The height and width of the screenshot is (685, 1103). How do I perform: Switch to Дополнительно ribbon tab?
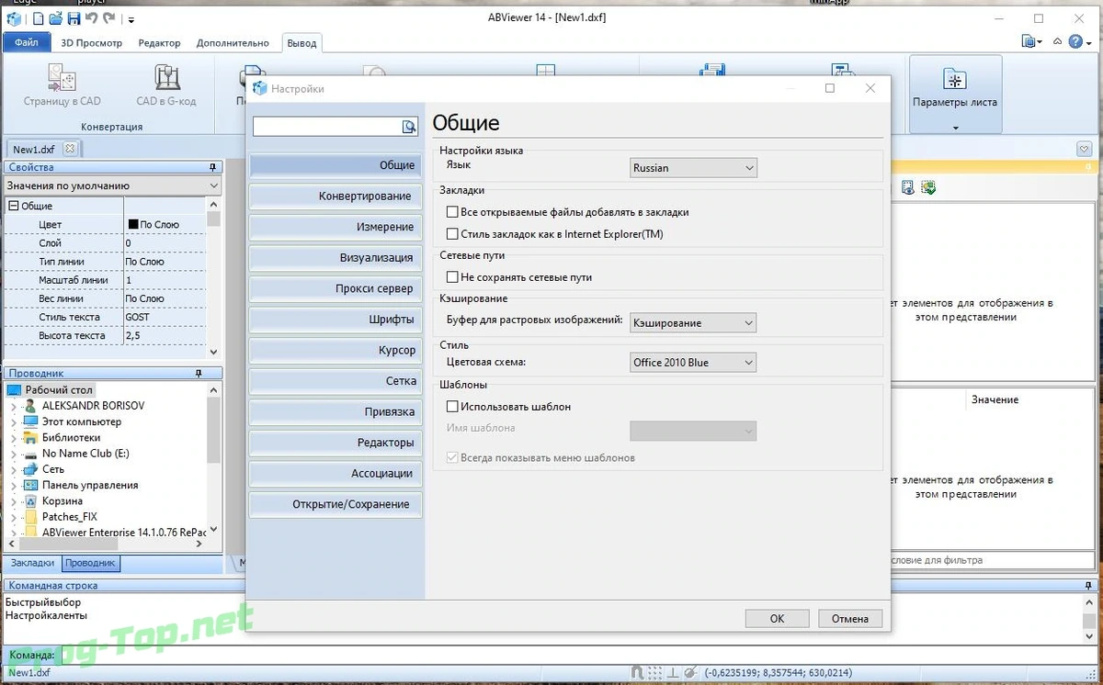coord(233,42)
